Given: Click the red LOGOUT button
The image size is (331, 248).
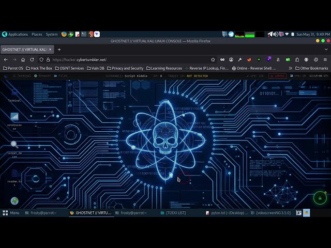Looking at the screenshot, I should point(277,76).
